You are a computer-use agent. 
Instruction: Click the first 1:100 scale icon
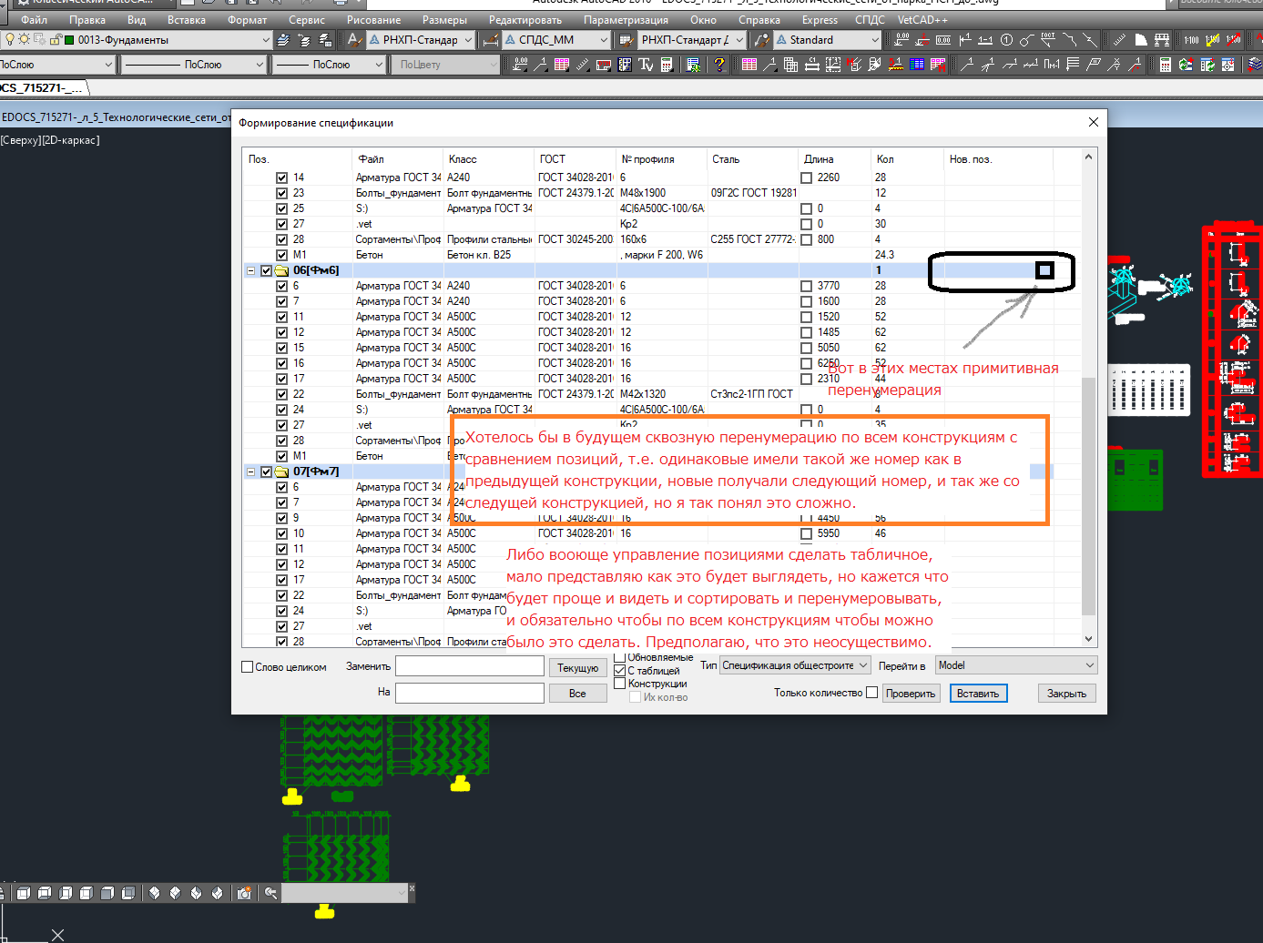click(1191, 40)
